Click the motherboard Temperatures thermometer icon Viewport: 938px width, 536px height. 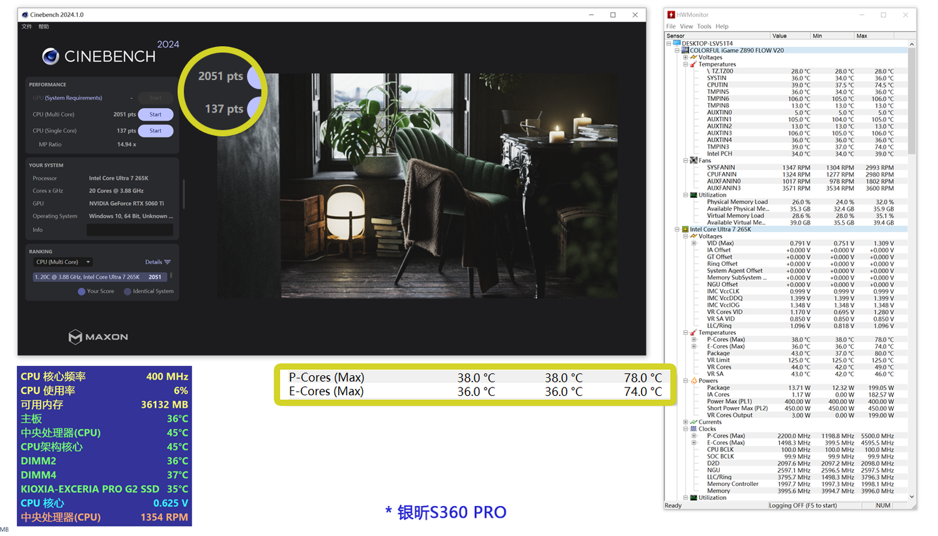coord(694,64)
